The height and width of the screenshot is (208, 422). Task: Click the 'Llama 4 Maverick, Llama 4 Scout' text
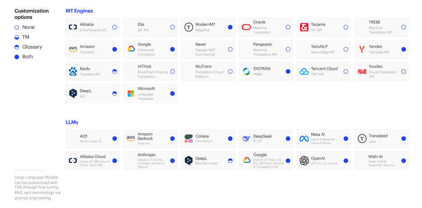[x=323, y=141]
